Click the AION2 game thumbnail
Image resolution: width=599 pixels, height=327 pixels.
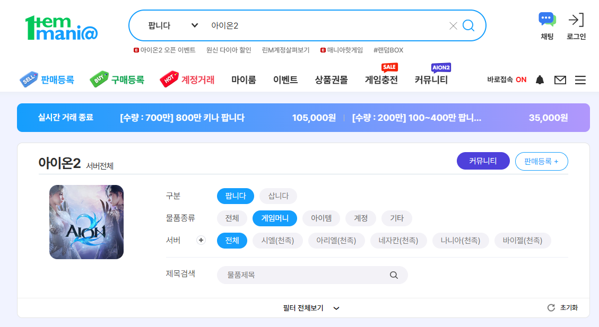point(86,222)
